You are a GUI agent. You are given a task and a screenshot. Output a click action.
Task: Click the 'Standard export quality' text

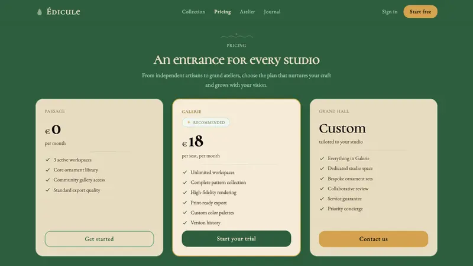[77, 190]
